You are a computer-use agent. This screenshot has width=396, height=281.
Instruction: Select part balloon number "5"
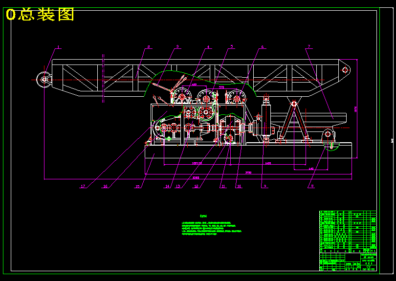[232, 47]
